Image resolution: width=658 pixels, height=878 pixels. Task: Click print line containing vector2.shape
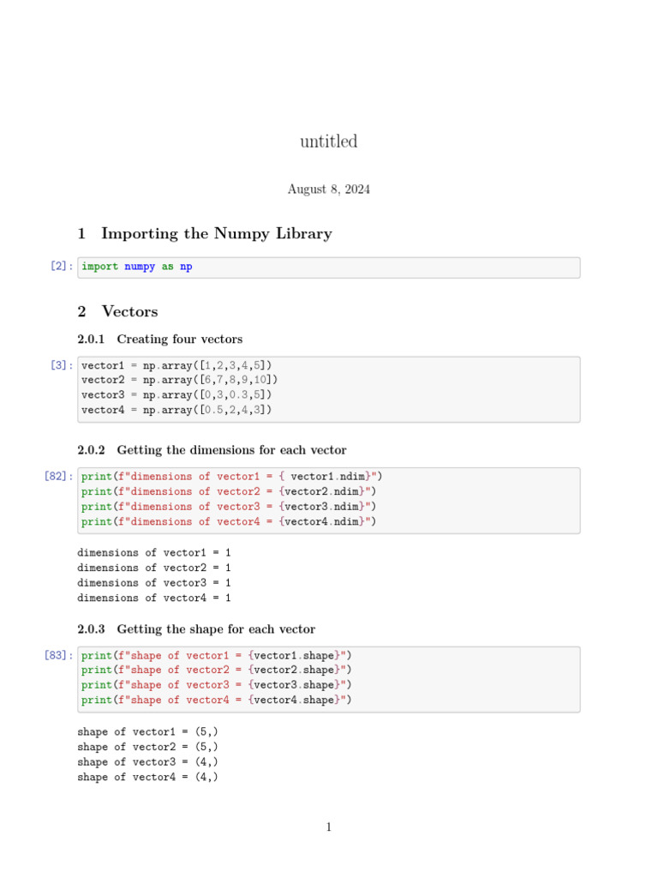pyautogui.click(x=217, y=670)
